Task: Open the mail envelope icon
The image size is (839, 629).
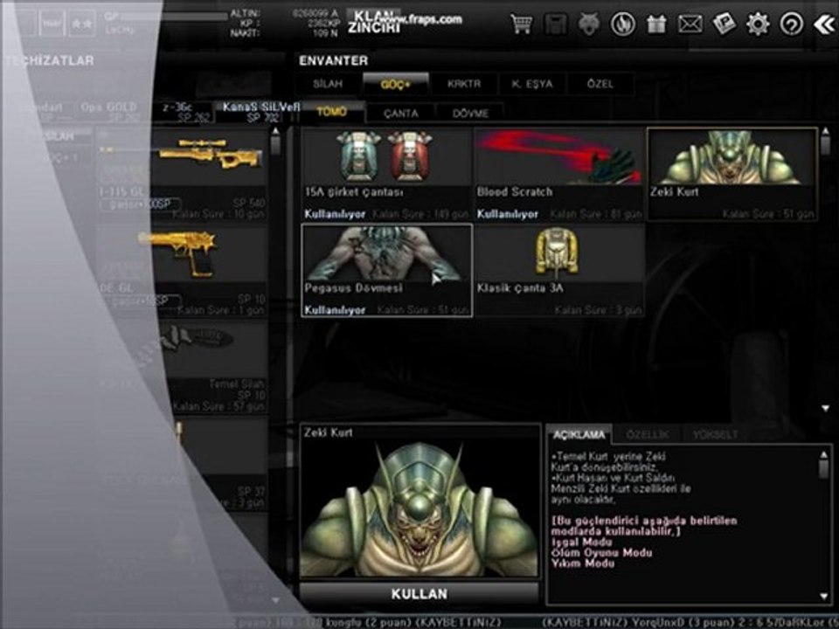Action: click(x=690, y=24)
